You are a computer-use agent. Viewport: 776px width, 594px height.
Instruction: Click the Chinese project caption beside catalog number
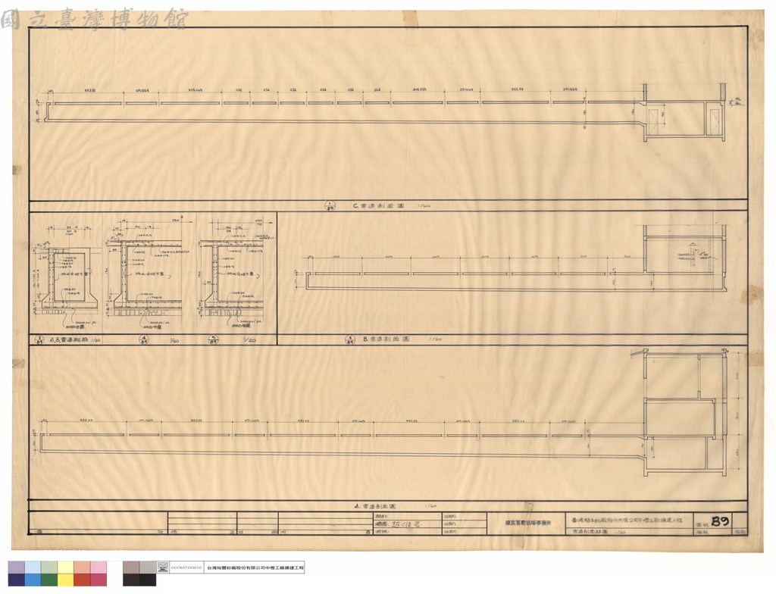tap(255, 567)
